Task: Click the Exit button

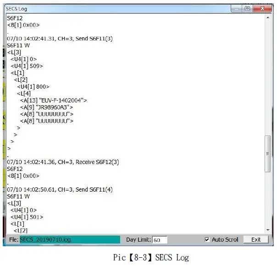Action: (x=256, y=240)
